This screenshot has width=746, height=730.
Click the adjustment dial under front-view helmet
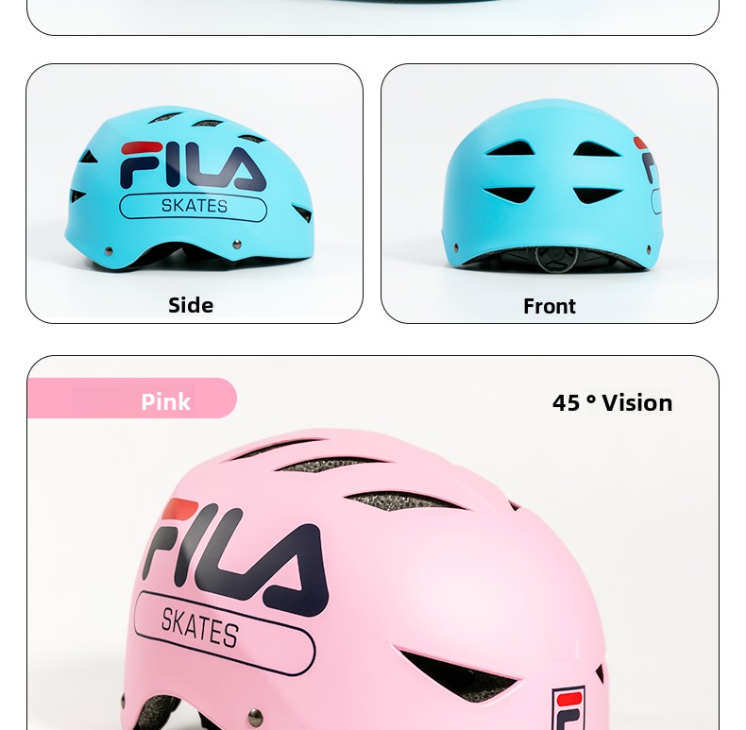pyautogui.click(x=555, y=260)
